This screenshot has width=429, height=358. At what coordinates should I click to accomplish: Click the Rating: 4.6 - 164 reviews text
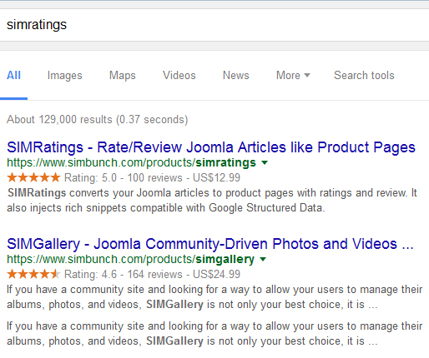click(124, 274)
